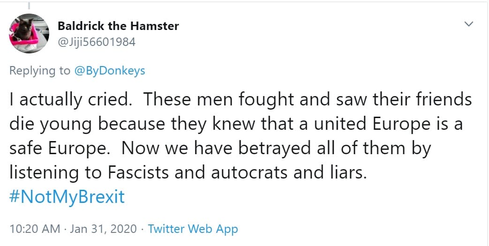489x246 pixels.
Task: Click the "Replying to" label
Action: [x=40, y=71]
